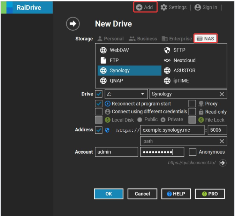Click the Reconnect at program start icon
Viewport: 235px width, 216px height.
[107, 104]
